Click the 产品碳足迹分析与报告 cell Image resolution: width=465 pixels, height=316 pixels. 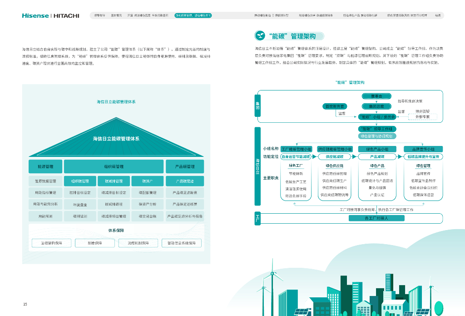pos(185,216)
